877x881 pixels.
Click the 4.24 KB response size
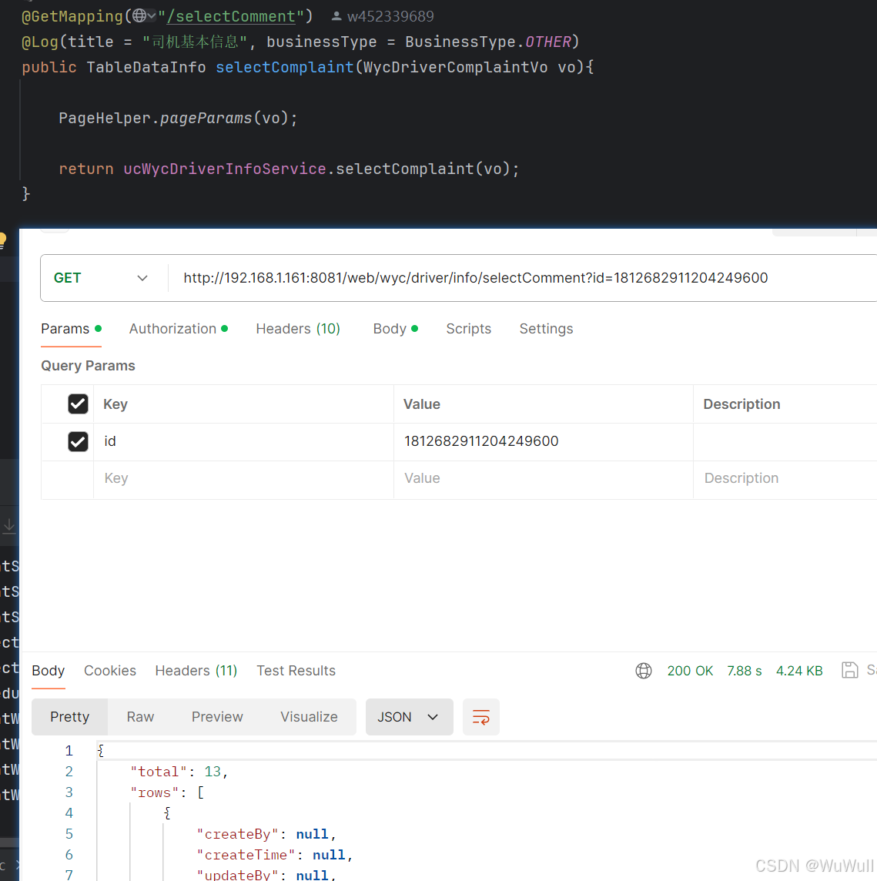[799, 671]
